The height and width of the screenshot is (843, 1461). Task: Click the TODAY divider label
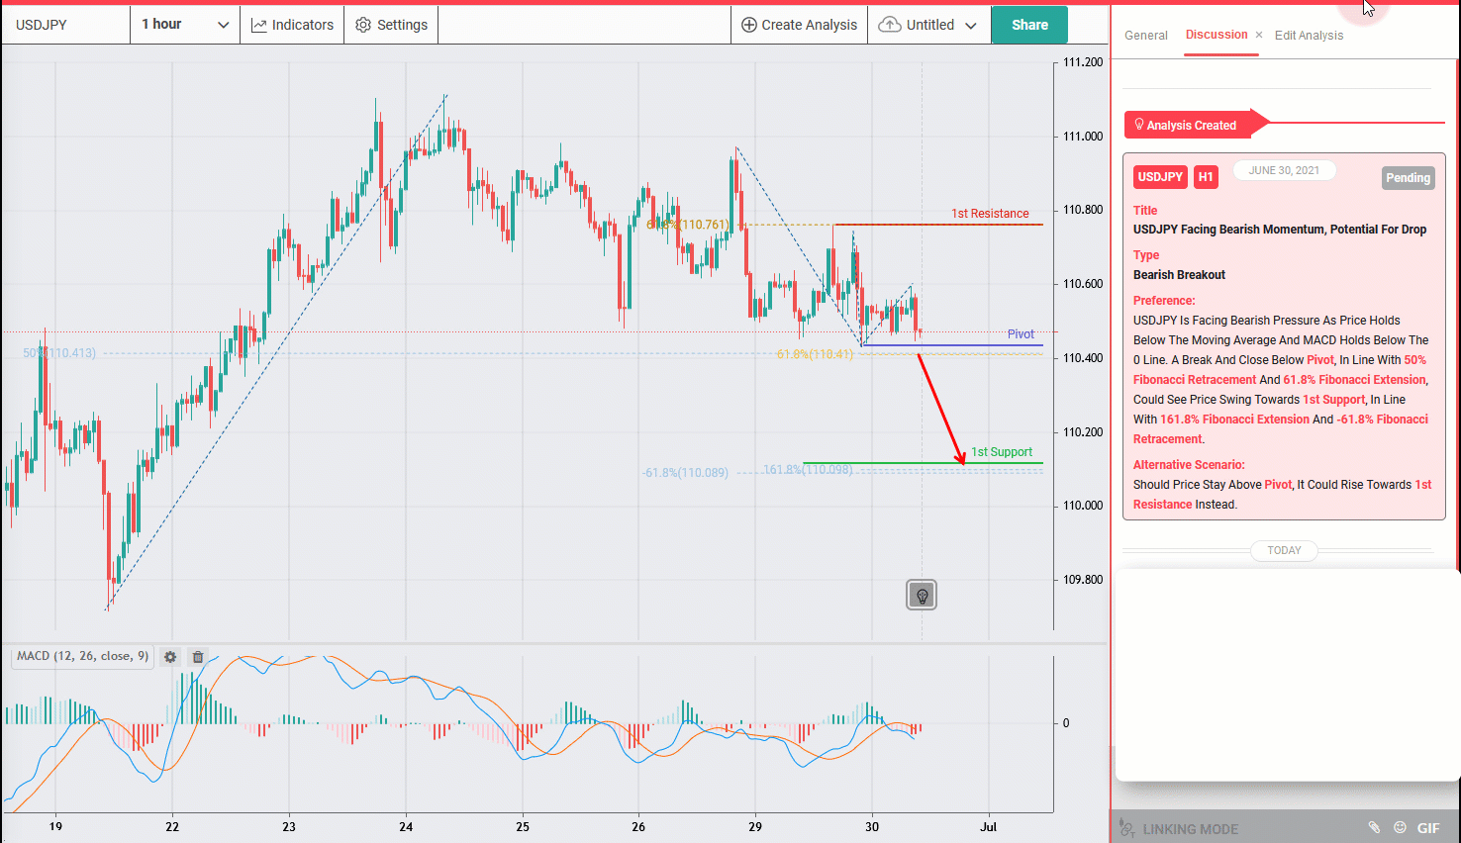[x=1285, y=550]
